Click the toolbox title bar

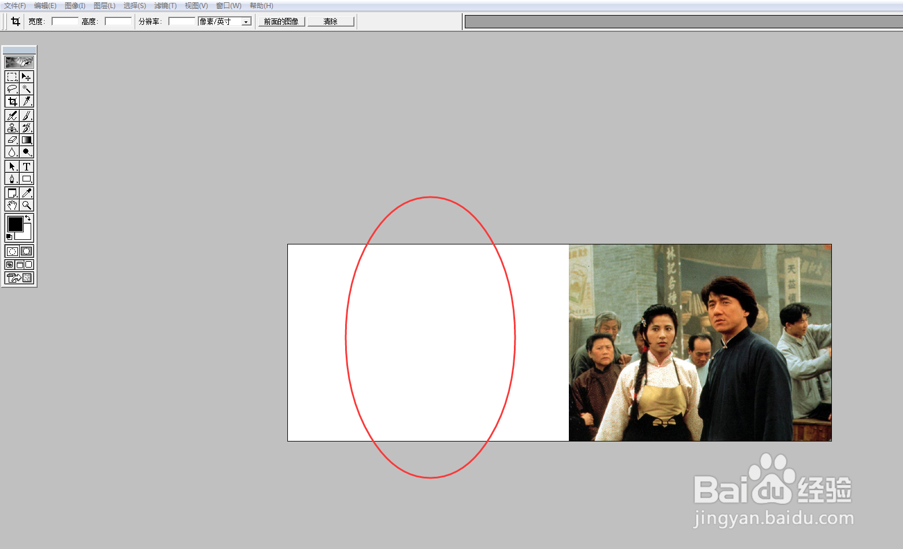point(19,50)
